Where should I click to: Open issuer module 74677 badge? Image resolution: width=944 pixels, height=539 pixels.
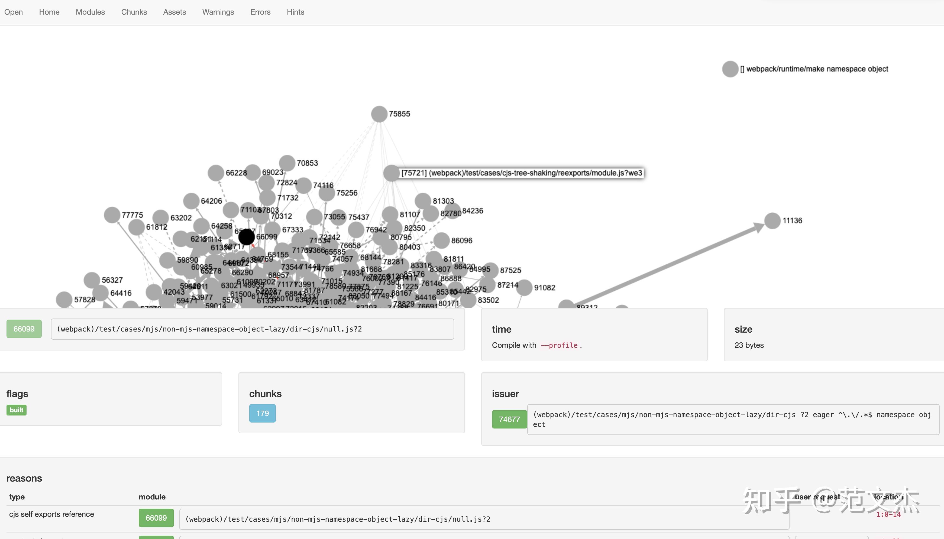[509, 419]
